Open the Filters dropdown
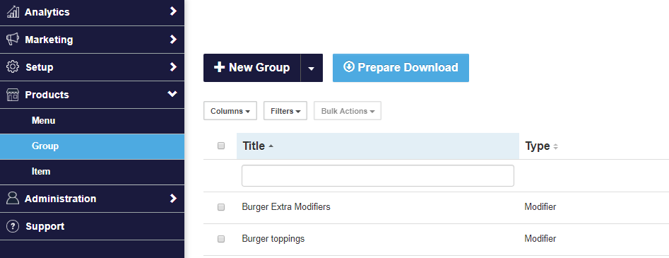Viewport: 669px width, 258px height. [285, 111]
